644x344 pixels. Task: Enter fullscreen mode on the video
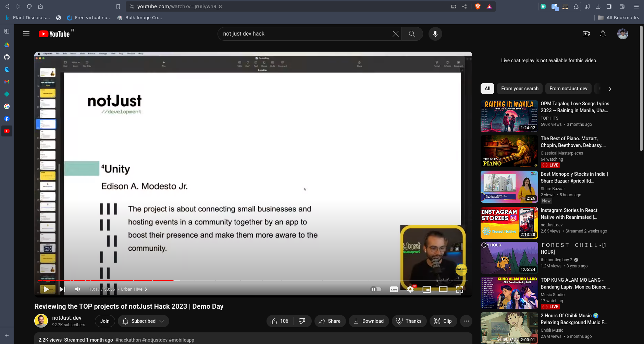pos(460,289)
